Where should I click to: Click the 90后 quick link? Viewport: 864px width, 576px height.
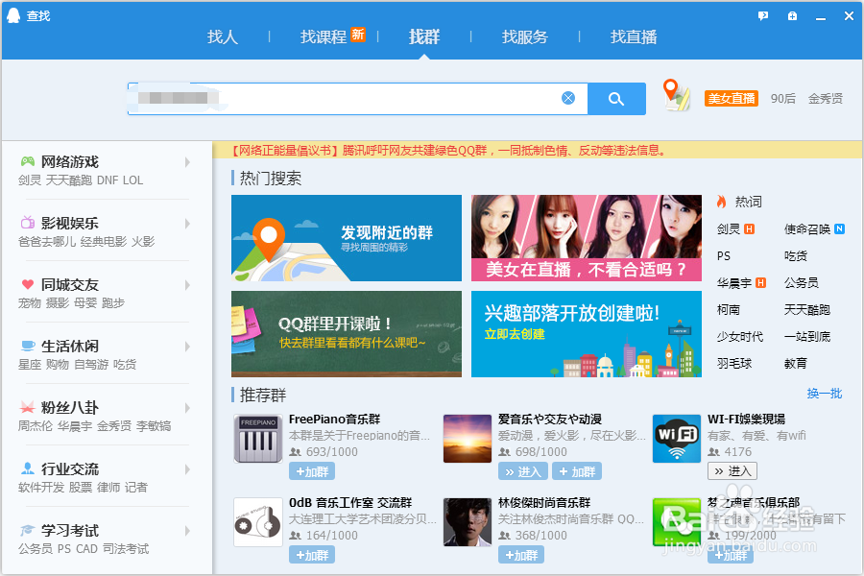click(783, 99)
